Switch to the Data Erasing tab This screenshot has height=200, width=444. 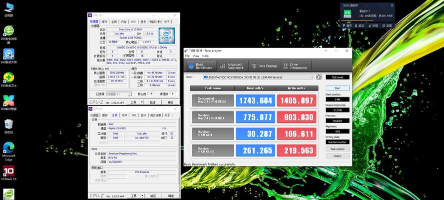pyautogui.click(x=264, y=66)
